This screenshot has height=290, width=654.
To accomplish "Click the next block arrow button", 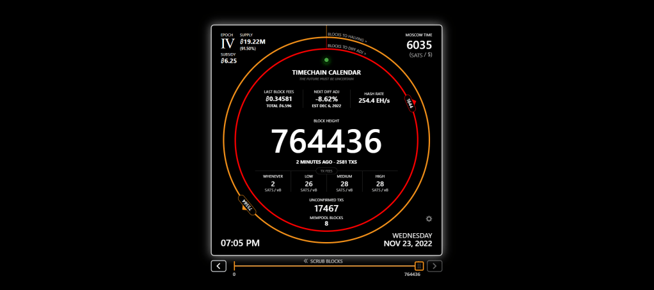I will 435,266.
